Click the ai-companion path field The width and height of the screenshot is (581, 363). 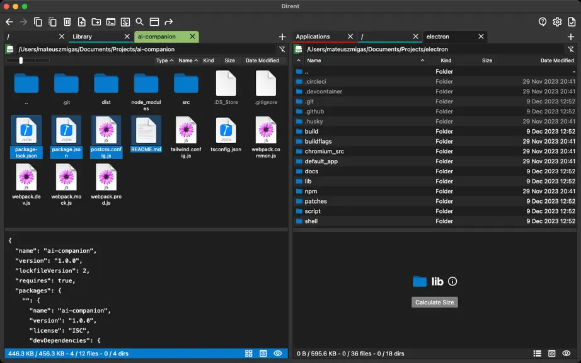tap(146, 49)
